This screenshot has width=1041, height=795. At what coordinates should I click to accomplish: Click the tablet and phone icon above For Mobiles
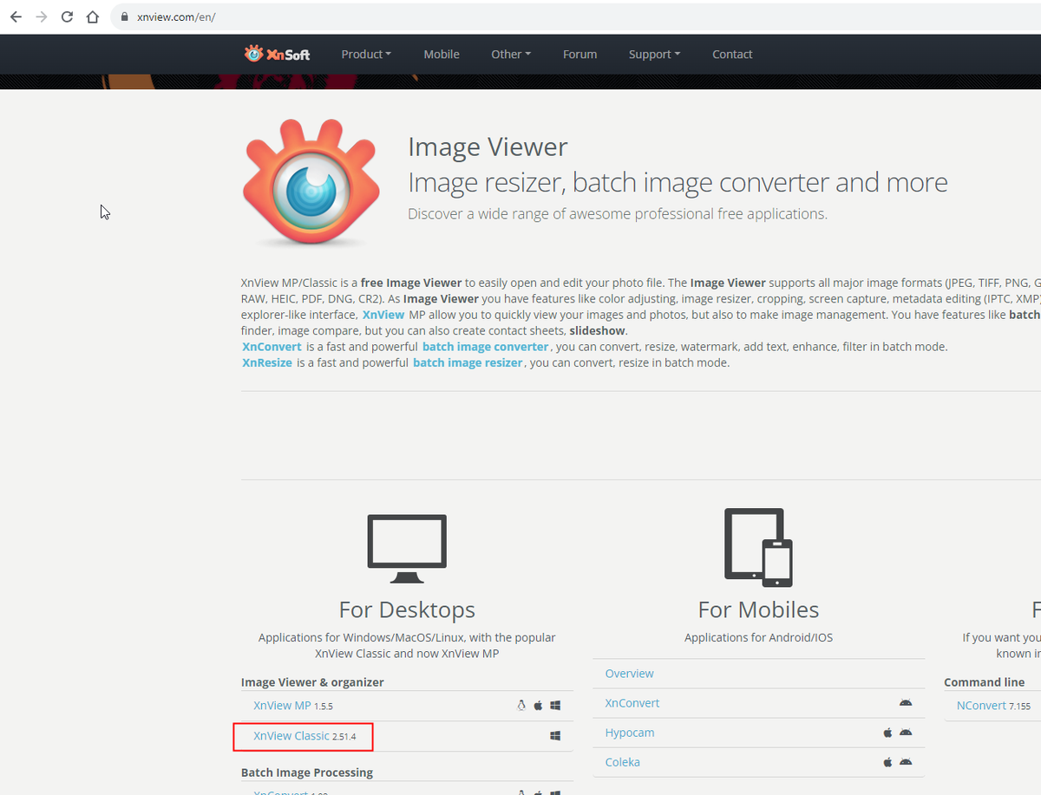pyautogui.click(x=758, y=547)
